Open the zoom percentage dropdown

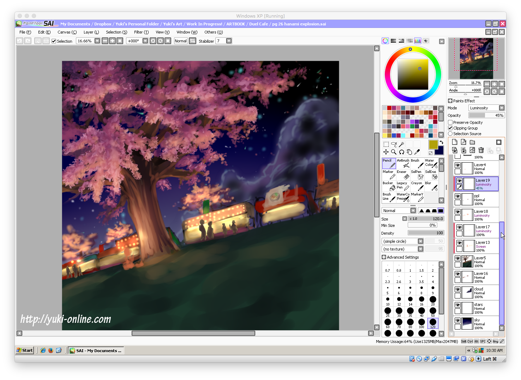(97, 41)
